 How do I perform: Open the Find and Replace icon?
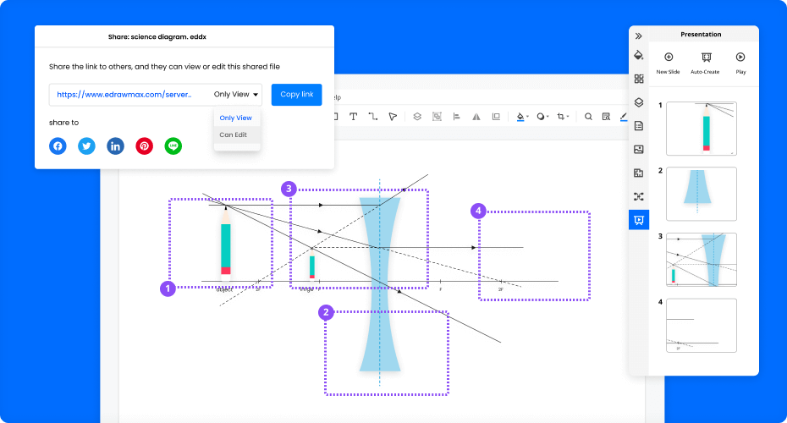(x=606, y=117)
